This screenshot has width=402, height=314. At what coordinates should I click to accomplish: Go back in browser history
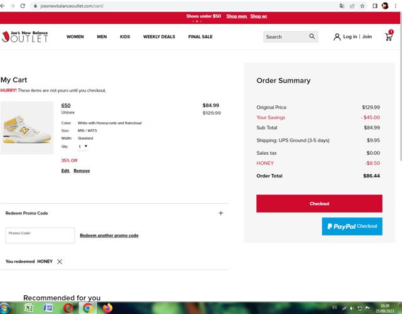[x=3, y=6]
